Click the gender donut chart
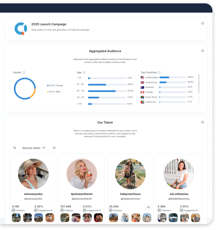Image resolution: width=217 pixels, height=230 pixels. [x=25, y=89]
